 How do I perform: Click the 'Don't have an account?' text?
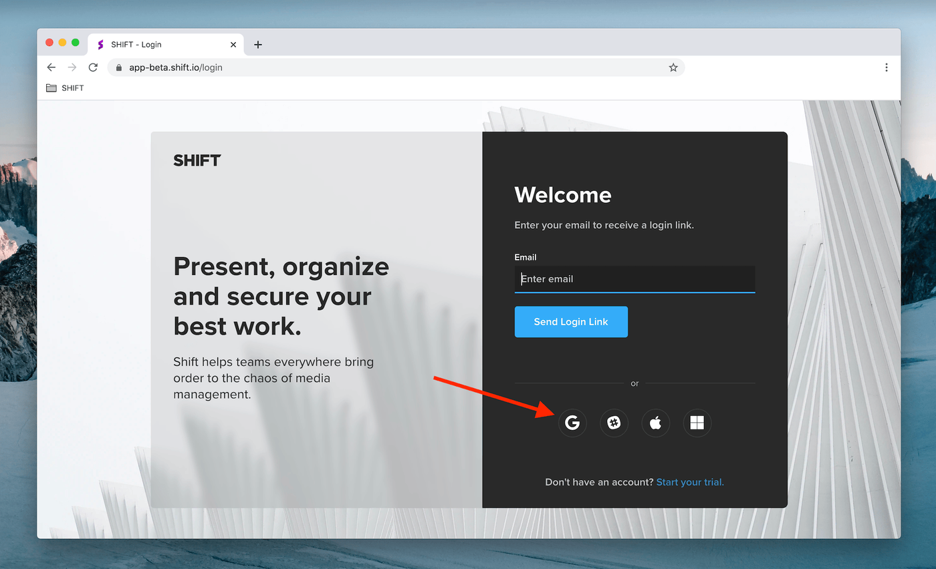(x=599, y=482)
